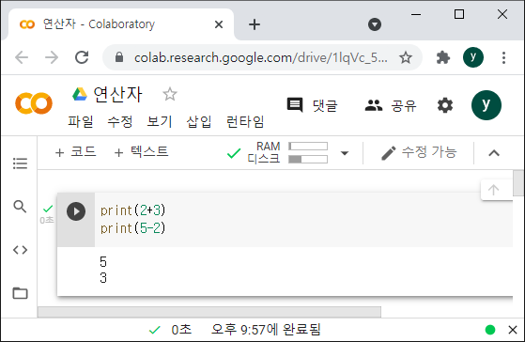The height and width of the screenshot is (342, 525).
Task: Open the 수정 가능 editing mode button
Action: pyautogui.click(x=419, y=153)
